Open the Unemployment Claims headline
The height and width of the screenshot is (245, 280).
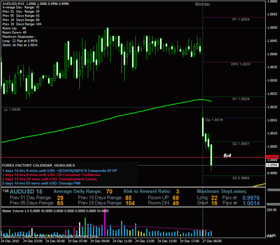[49, 179]
